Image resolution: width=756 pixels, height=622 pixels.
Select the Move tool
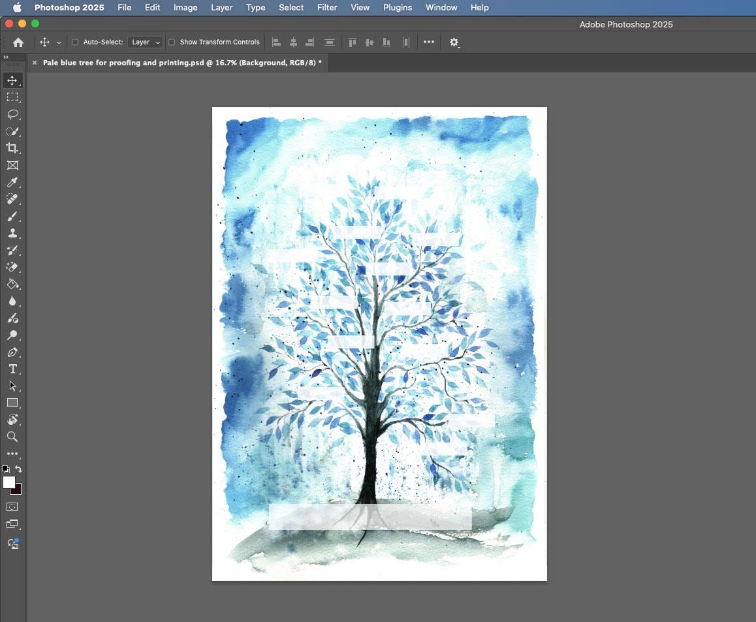tap(12, 81)
